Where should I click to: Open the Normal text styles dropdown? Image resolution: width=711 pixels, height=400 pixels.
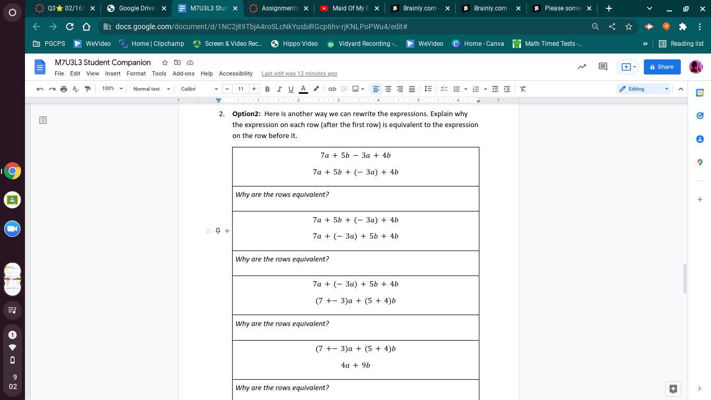click(151, 89)
